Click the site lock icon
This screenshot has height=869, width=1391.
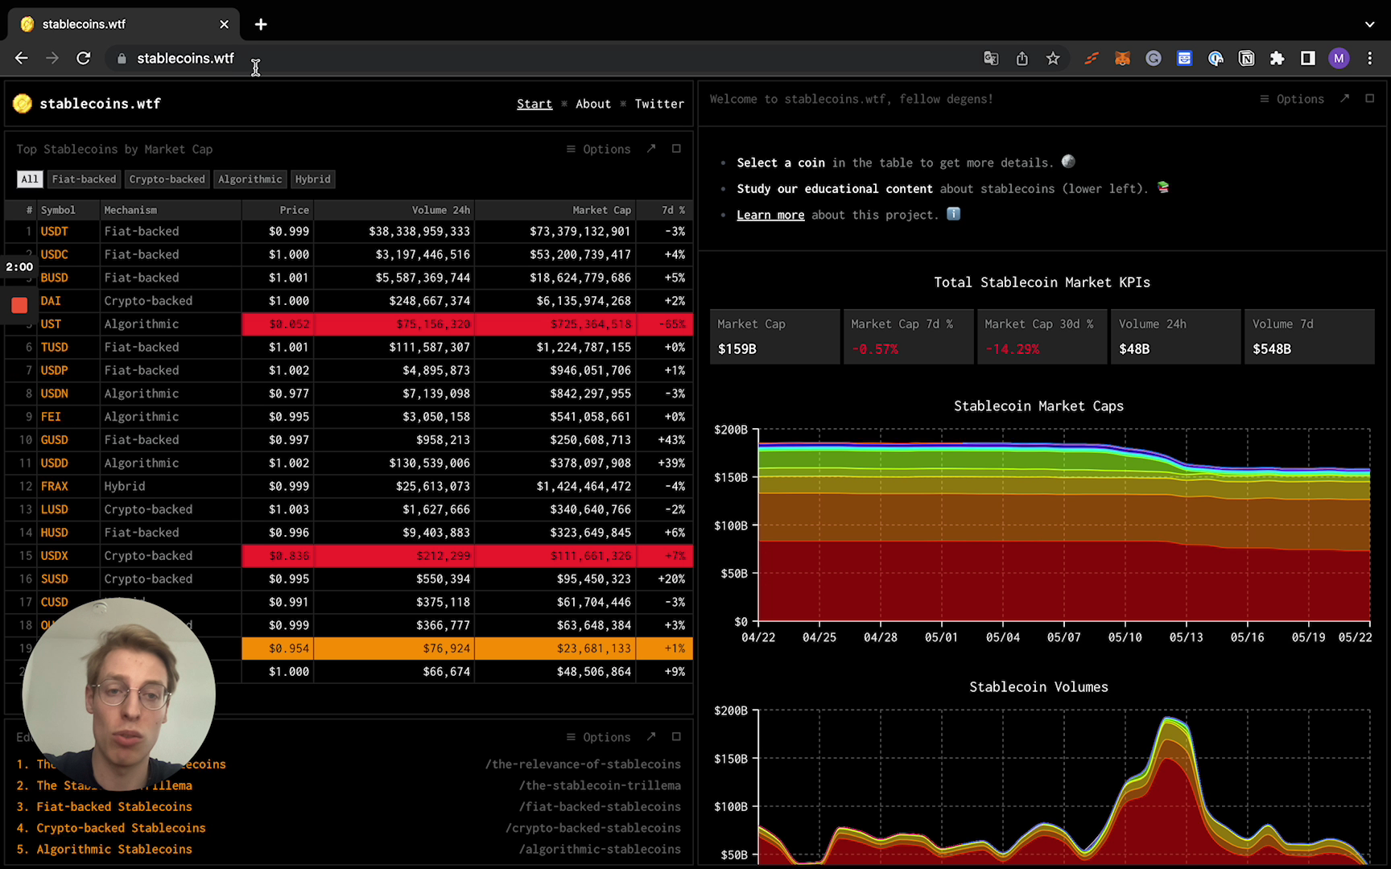click(x=122, y=58)
